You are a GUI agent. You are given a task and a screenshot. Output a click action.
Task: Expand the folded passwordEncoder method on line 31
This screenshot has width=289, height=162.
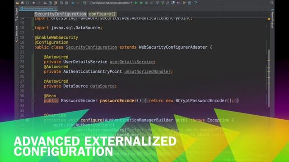tap(33, 101)
